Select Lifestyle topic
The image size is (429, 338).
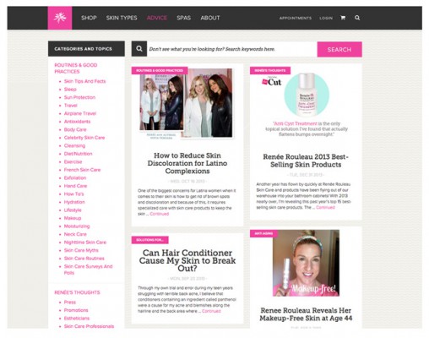73,210
